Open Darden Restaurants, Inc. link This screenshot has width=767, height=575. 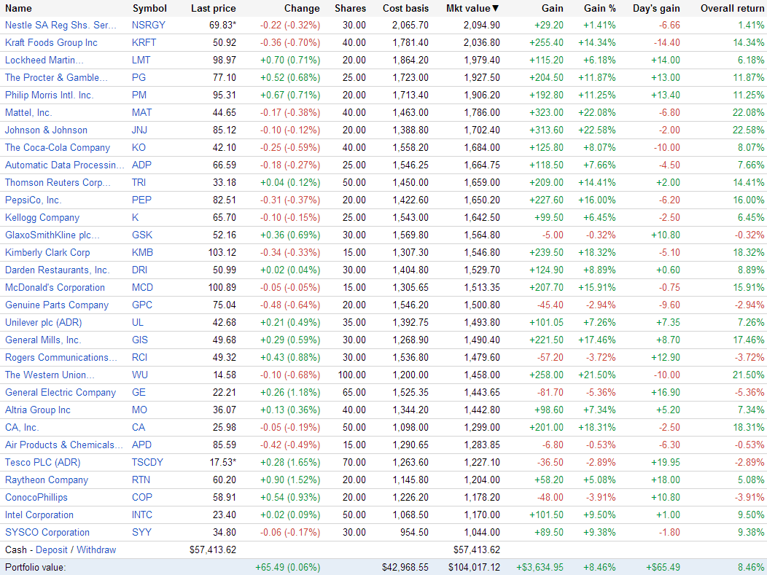[57, 270]
